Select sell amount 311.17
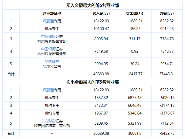 135,39
